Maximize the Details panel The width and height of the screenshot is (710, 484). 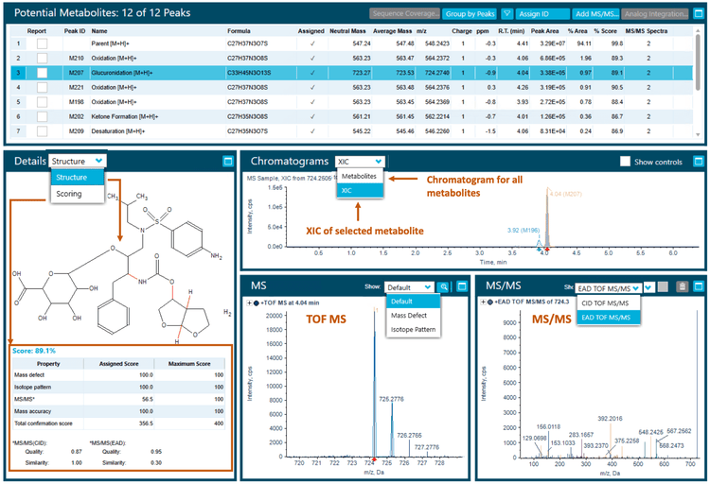pos(227,162)
